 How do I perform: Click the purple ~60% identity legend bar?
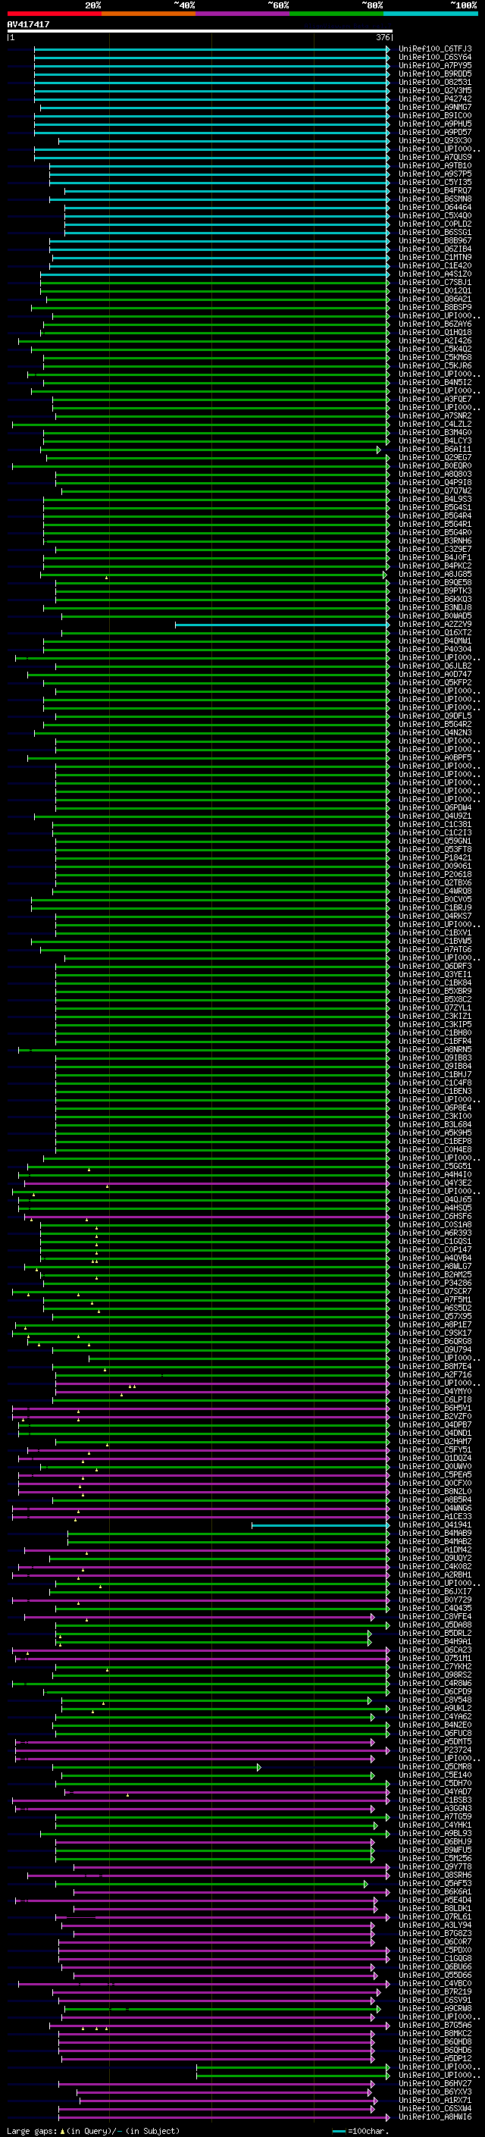[x=243, y=14]
